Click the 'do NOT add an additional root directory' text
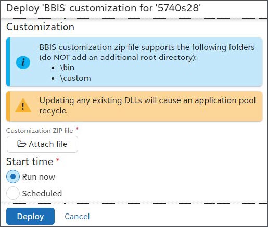This screenshot has width=268, height=227. 118,57
